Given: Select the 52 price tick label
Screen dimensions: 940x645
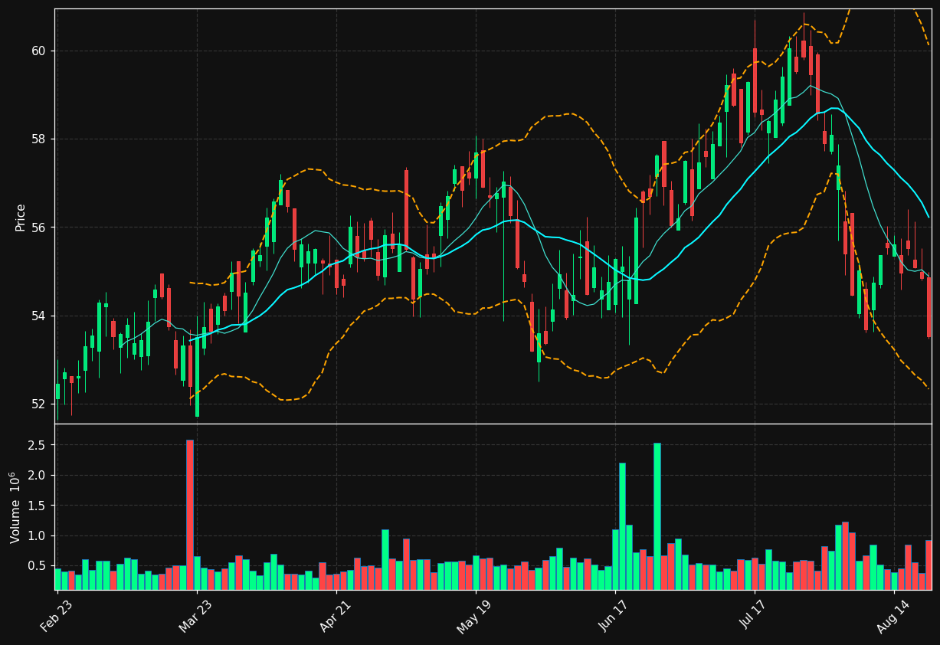Looking at the screenshot, I should click(x=38, y=404).
